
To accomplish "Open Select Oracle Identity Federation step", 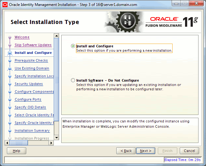I will 34,115.
